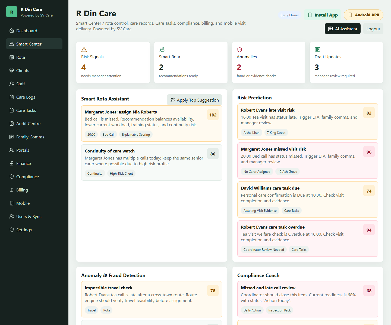Click the Finance pound sign icon
This screenshot has height=325, width=391.
[12, 163]
